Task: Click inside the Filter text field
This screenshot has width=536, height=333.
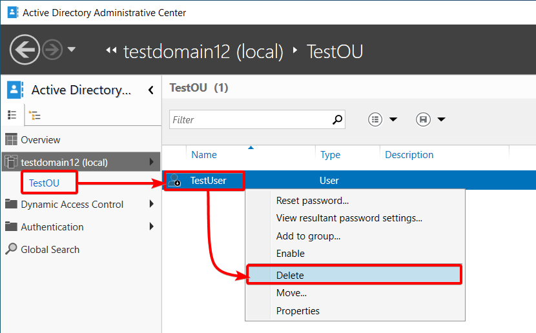Action: [251, 119]
